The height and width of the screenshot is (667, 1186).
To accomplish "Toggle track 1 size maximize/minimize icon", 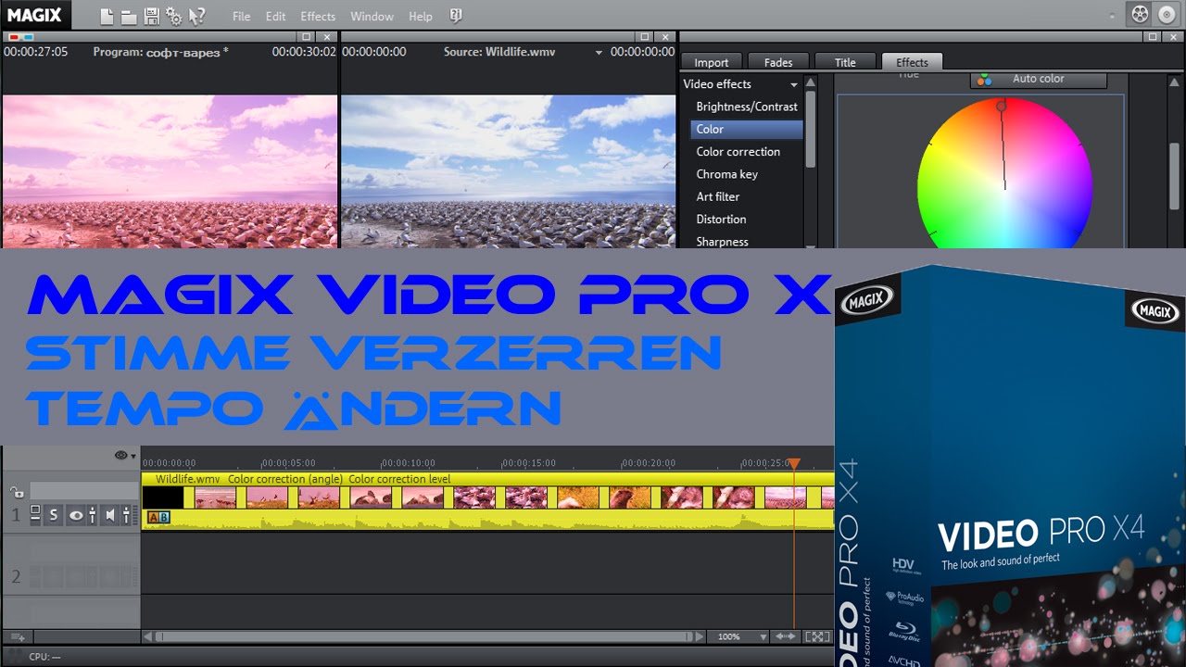I will coord(35,514).
